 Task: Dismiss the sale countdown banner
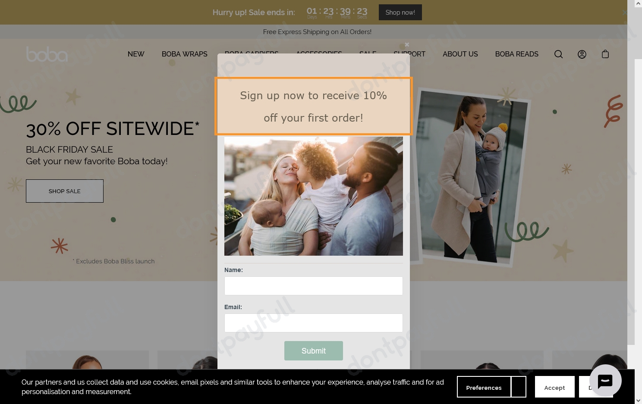(x=624, y=13)
